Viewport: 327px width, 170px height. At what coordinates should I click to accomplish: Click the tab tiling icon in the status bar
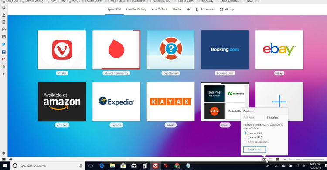pos(271,160)
